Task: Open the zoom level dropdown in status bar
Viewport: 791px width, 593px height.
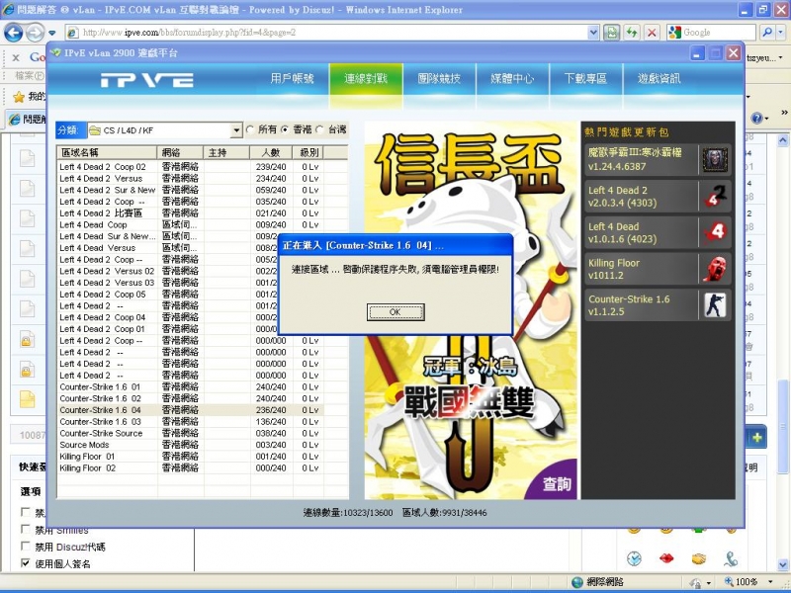Action: pyautogui.click(x=770, y=581)
